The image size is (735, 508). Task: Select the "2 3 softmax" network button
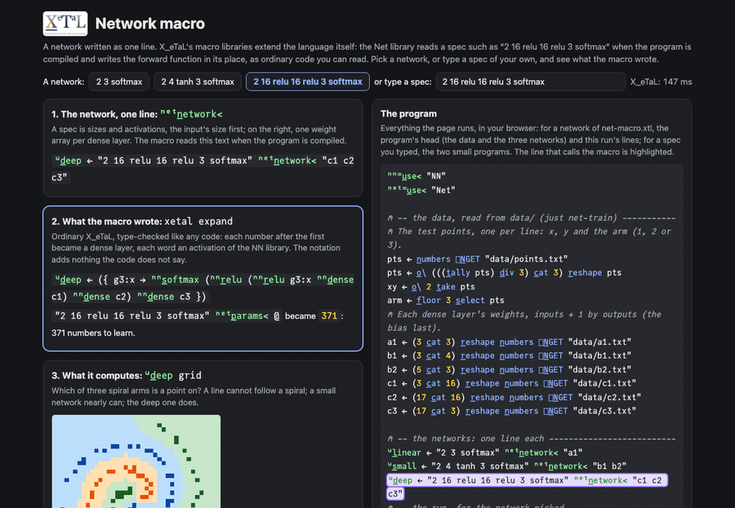tap(119, 82)
